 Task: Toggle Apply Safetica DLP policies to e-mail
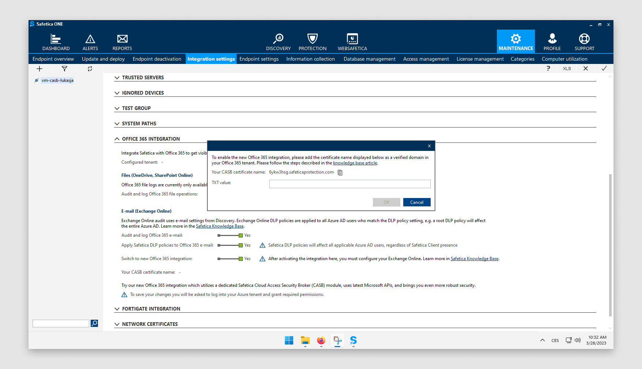click(230, 245)
